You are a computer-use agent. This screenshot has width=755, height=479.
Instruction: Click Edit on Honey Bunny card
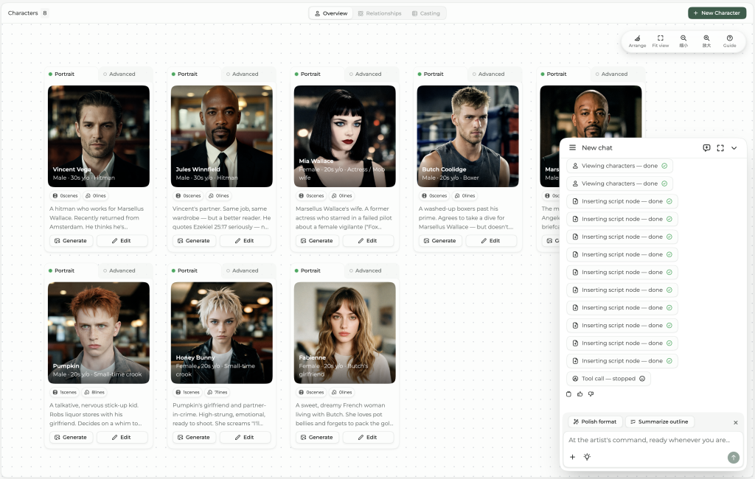(x=245, y=437)
